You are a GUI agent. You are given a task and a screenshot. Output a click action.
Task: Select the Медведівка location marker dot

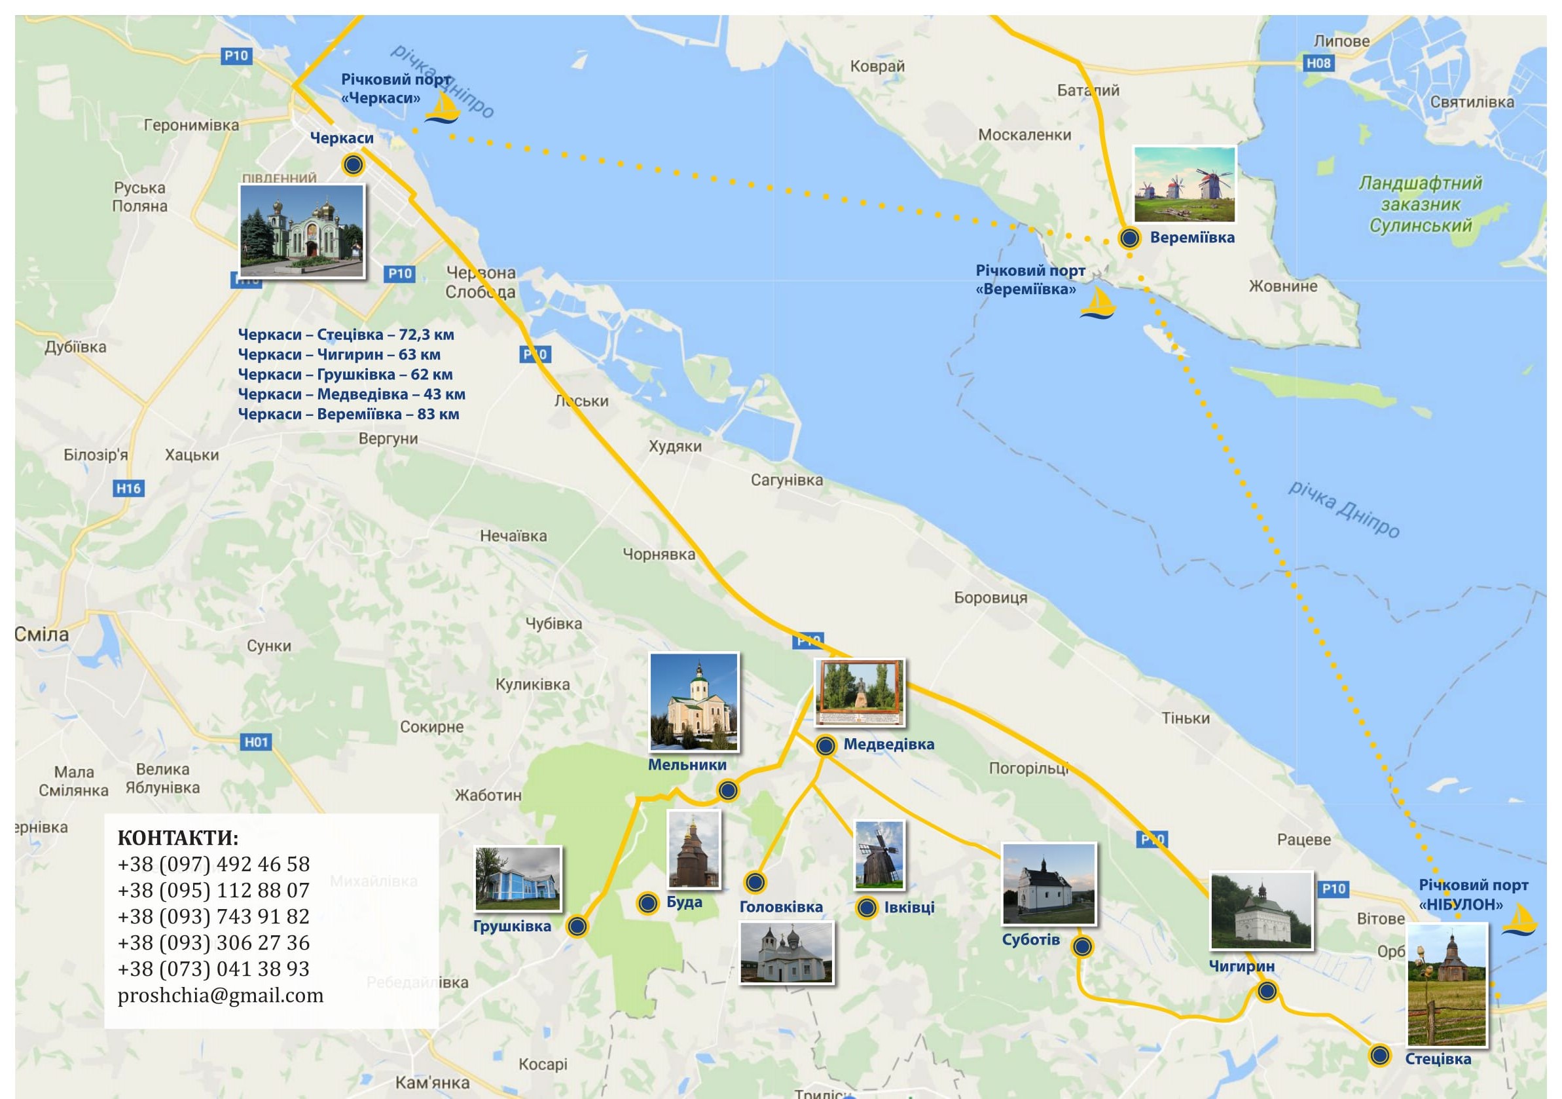[x=826, y=746]
